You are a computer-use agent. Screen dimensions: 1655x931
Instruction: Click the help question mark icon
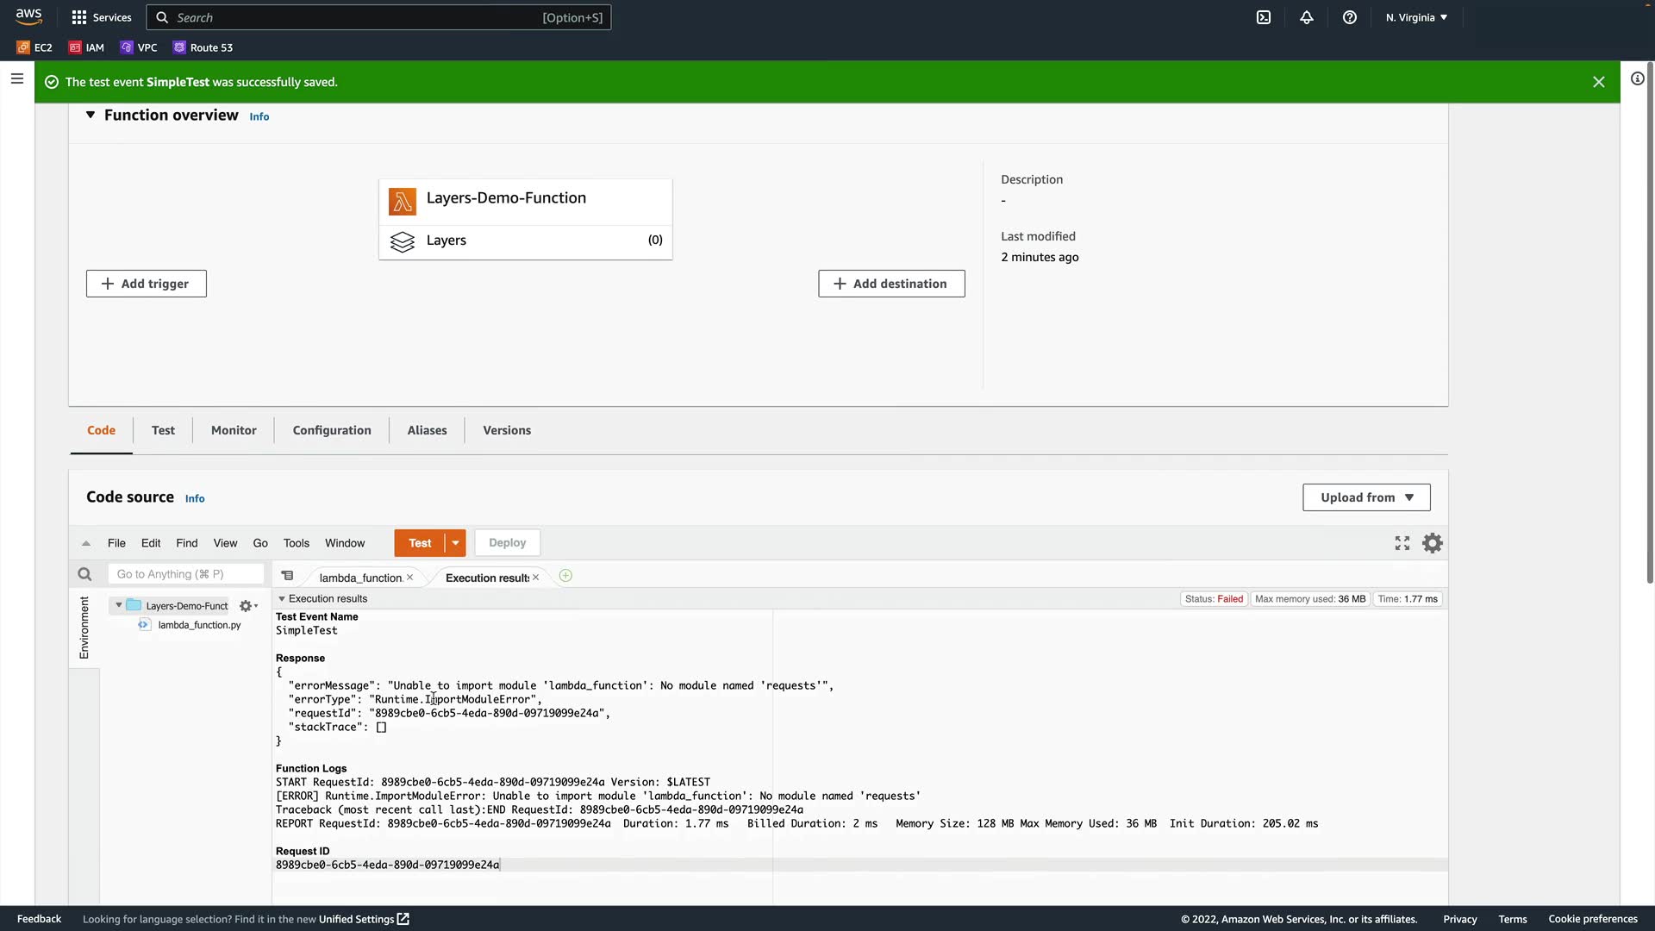1350,17
